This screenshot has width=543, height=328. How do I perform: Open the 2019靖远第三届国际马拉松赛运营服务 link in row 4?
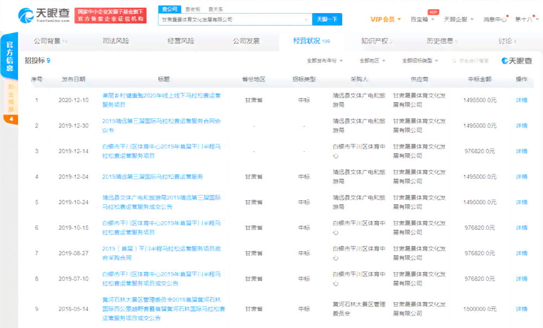[x=153, y=176]
